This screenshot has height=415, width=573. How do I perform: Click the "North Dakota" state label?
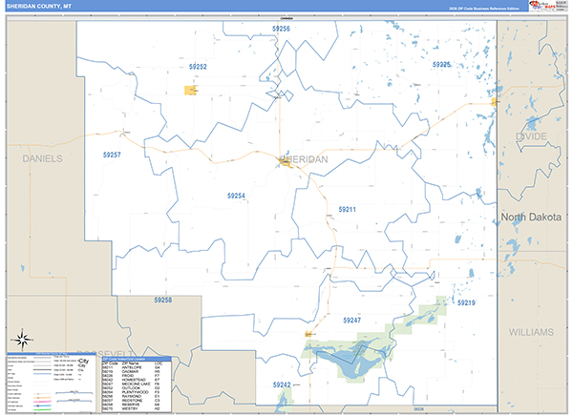point(531,217)
